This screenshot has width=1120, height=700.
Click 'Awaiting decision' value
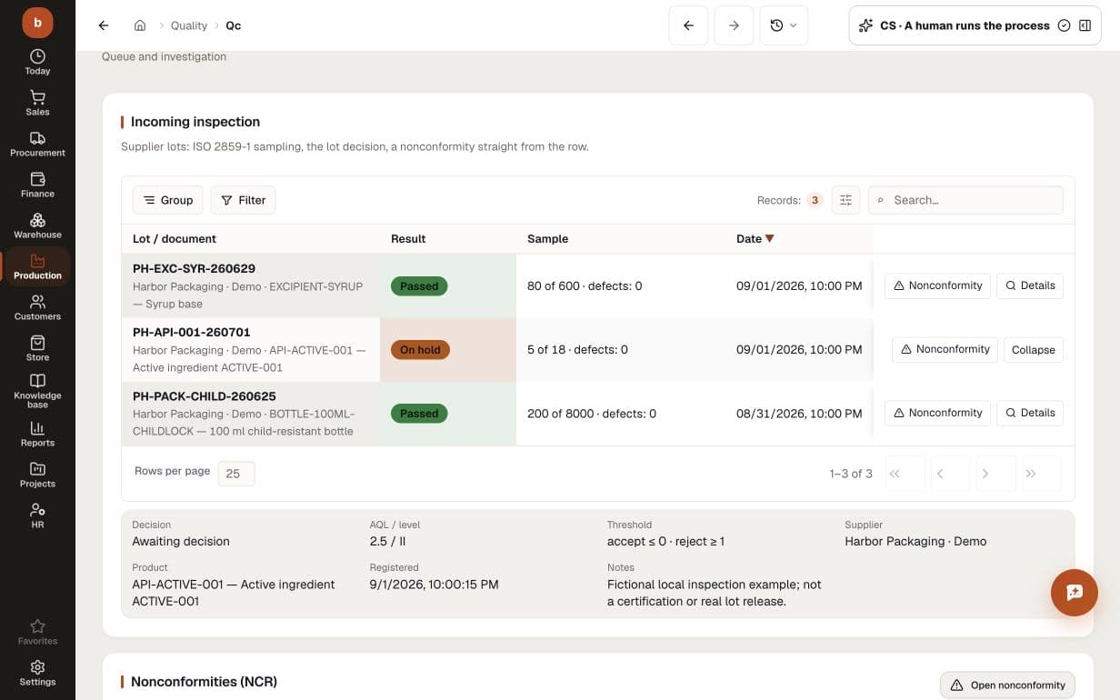181,541
